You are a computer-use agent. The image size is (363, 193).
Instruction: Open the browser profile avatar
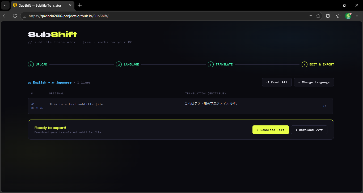pyautogui.click(x=348, y=16)
